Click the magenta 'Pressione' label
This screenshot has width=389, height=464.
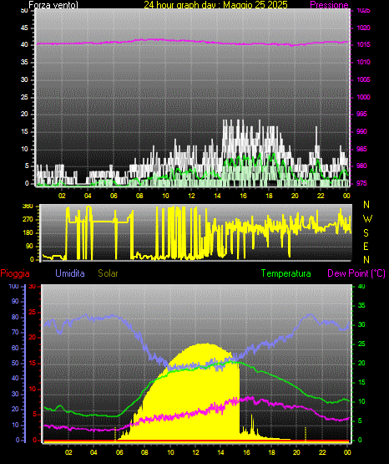(x=329, y=5)
